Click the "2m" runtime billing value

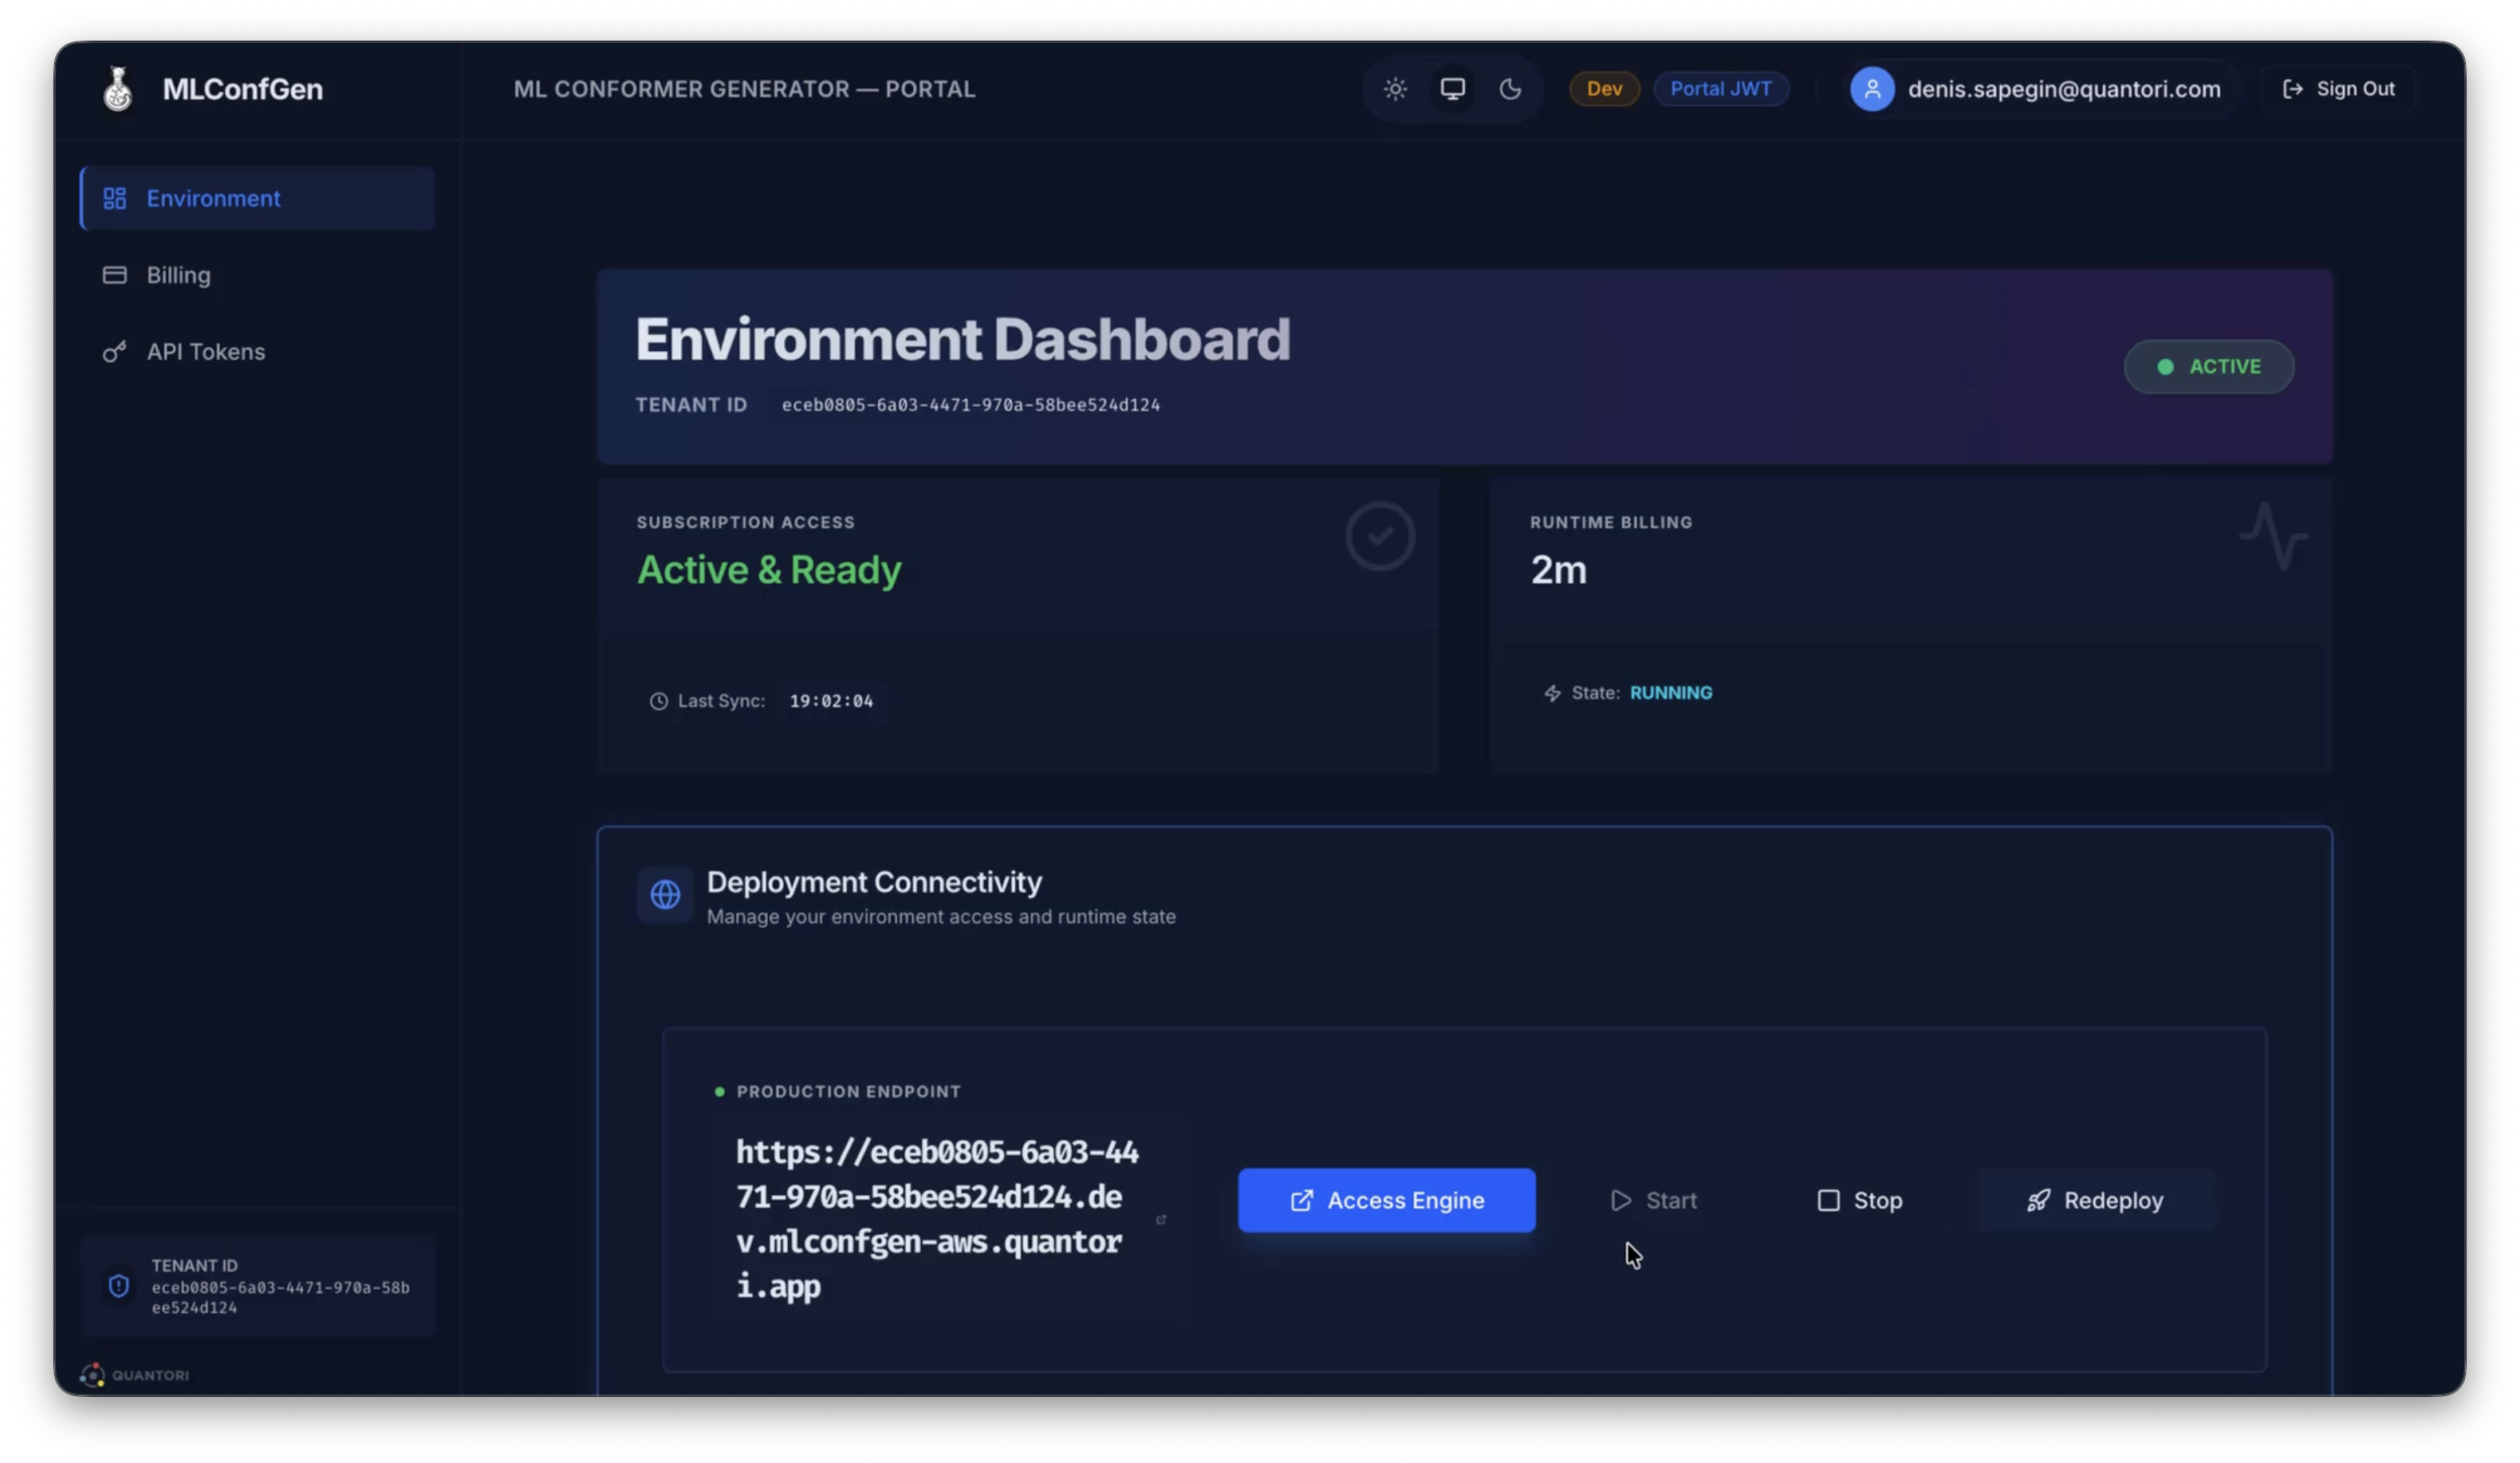(x=1558, y=570)
